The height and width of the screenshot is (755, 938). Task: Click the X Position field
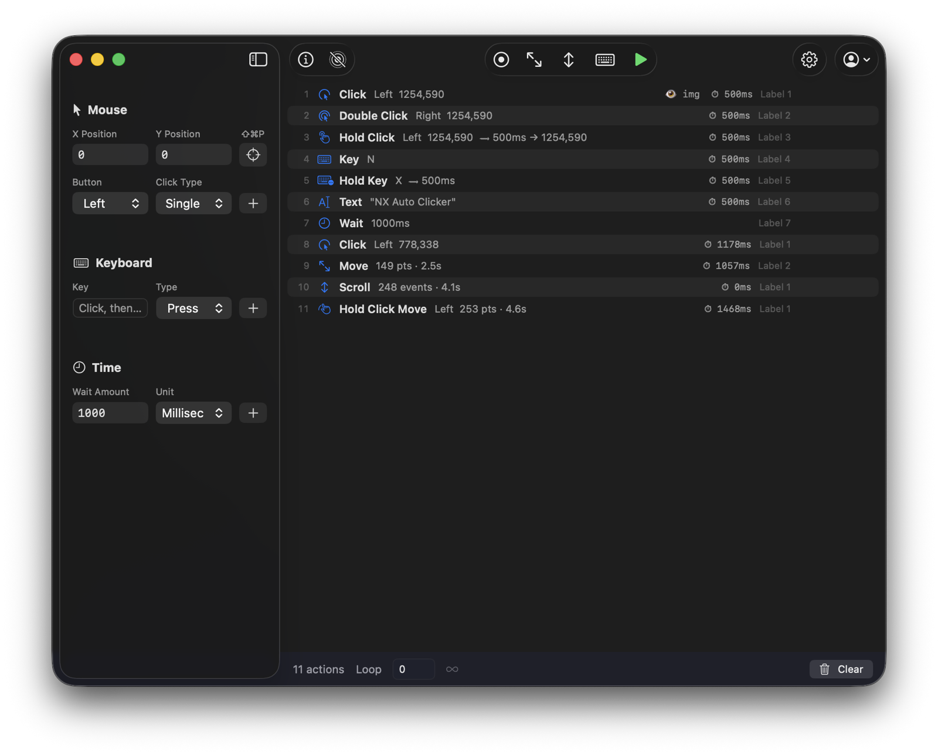[x=110, y=154]
